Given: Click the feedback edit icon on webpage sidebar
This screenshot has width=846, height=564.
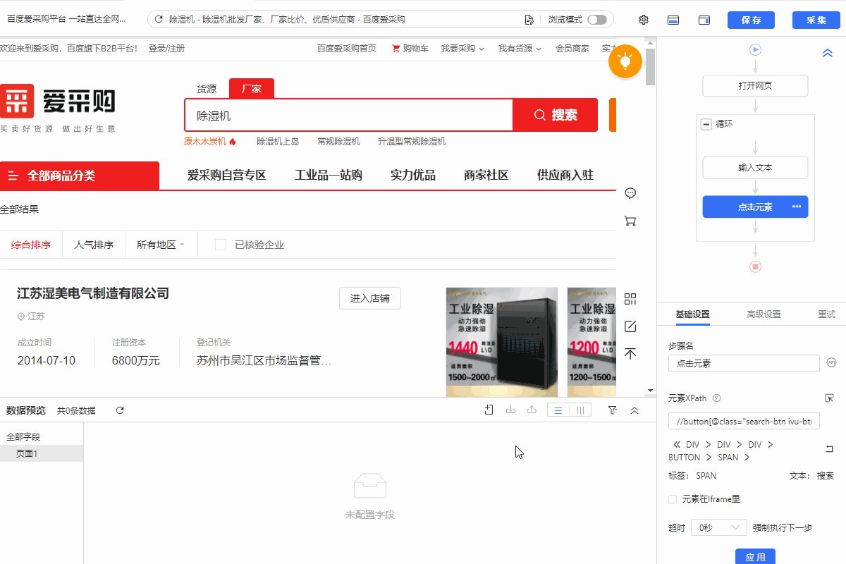Looking at the screenshot, I should click(631, 326).
